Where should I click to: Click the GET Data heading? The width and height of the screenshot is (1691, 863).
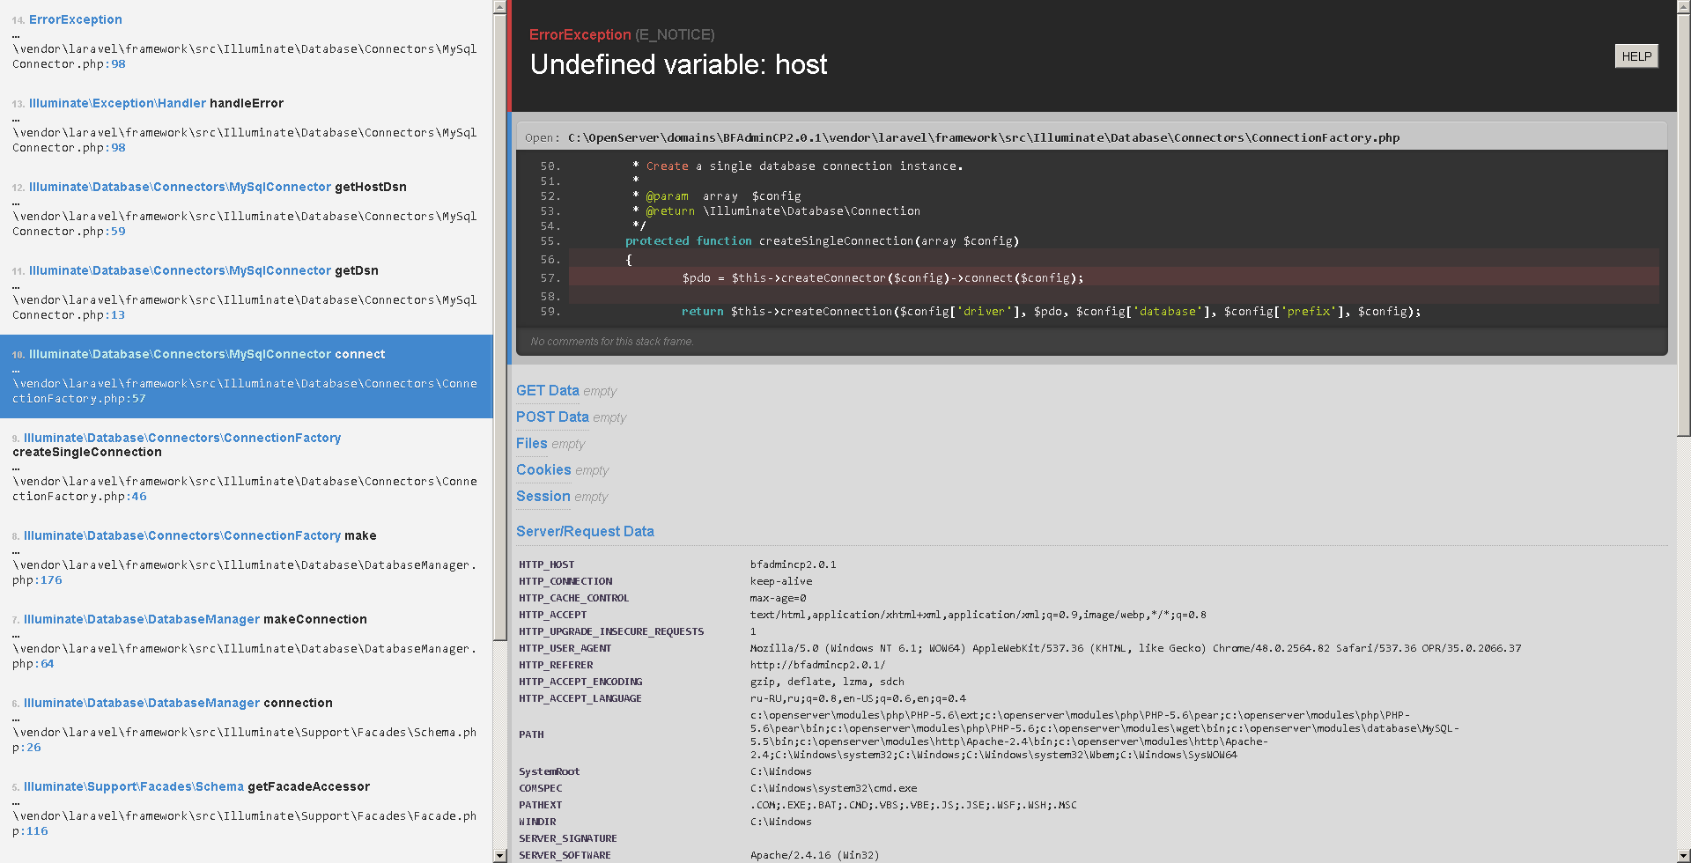547,390
